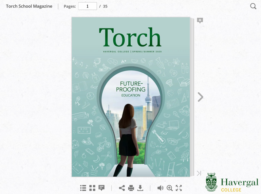
Task: Show the page thumbnails grid icon
Action: (x=92, y=188)
